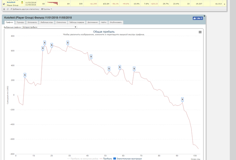236x160 pixels.
Task: Click the refresh icon next to the trash
Action: pyautogui.click(x=8, y=9)
